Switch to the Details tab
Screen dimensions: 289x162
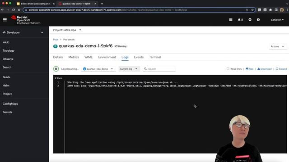pyautogui.click(x=58, y=57)
